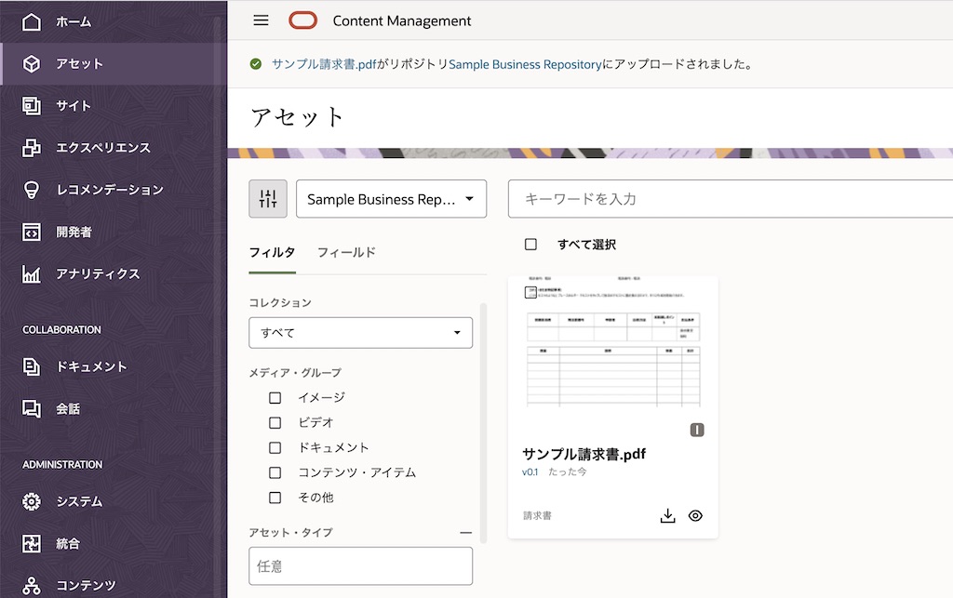Image resolution: width=953 pixels, height=598 pixels.
Task: Check the すべて選択 checkbox
Action: [x=530, y=245]
